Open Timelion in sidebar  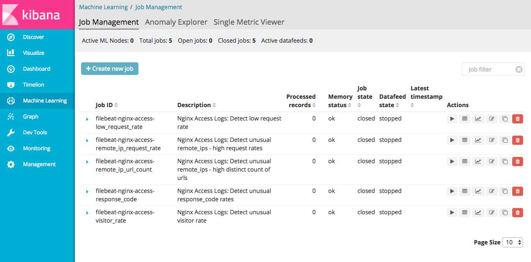point(37,85)
